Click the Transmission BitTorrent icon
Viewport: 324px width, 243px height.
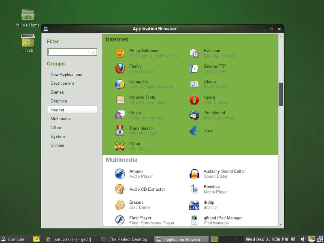click(x=120, y=130)
